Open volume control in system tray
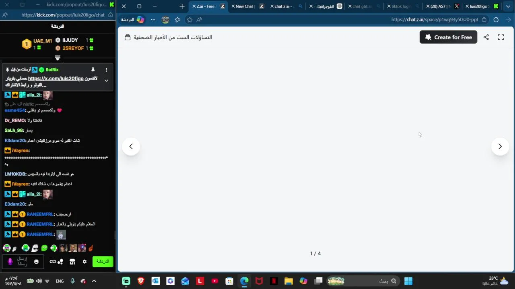This screenshot has height=289, width=515. click(x=39, y=281)
